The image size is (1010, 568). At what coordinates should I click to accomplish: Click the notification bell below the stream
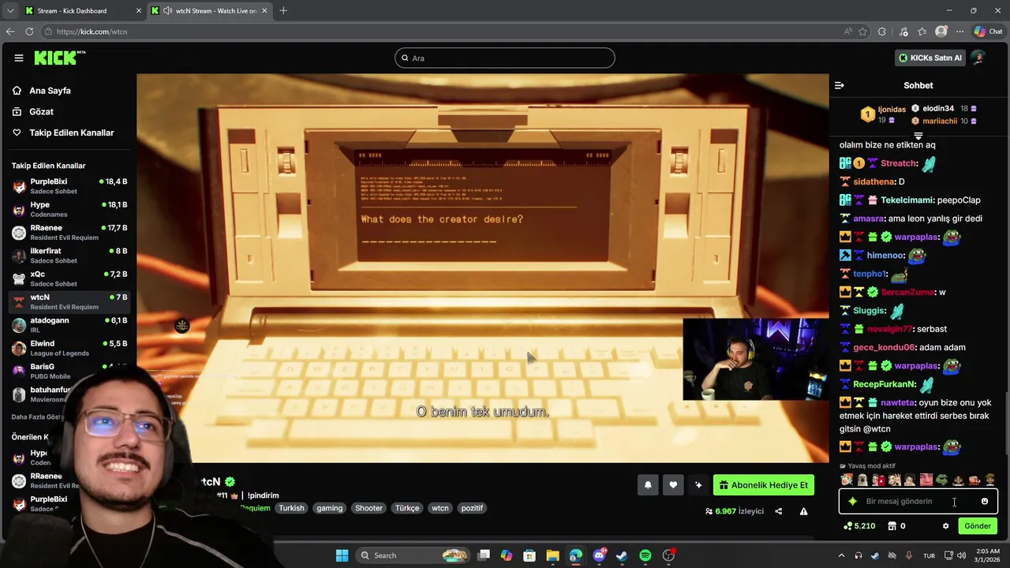[x=648, y=485]
